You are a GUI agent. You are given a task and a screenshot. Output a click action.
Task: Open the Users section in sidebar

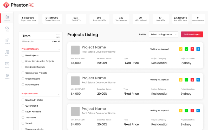pos(7,29)
